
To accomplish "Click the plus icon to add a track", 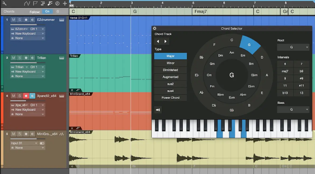I will click(65, 3).
